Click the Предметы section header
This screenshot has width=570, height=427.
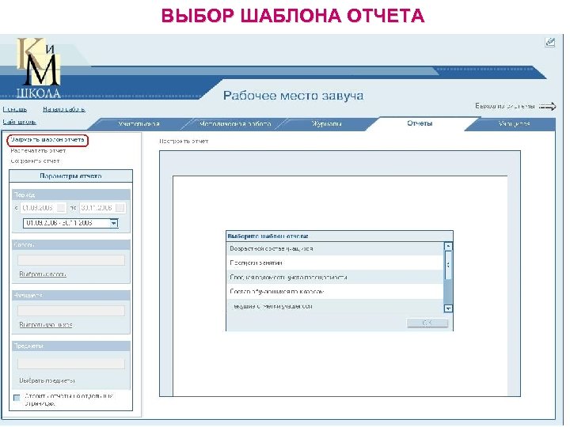tap(71, 346)
